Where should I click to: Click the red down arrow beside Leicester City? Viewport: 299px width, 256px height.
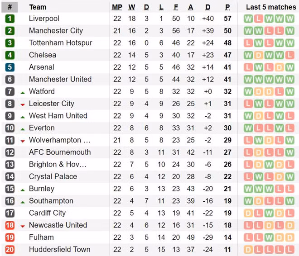(23, 104)
